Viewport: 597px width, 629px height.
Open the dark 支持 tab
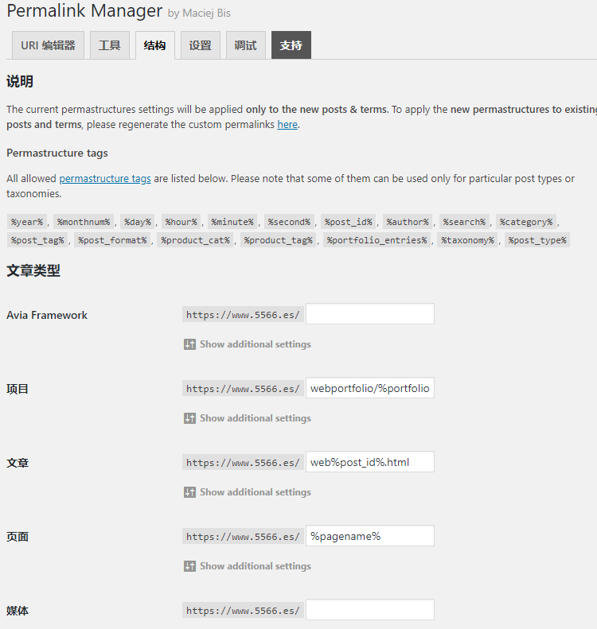tap(291, 45)
